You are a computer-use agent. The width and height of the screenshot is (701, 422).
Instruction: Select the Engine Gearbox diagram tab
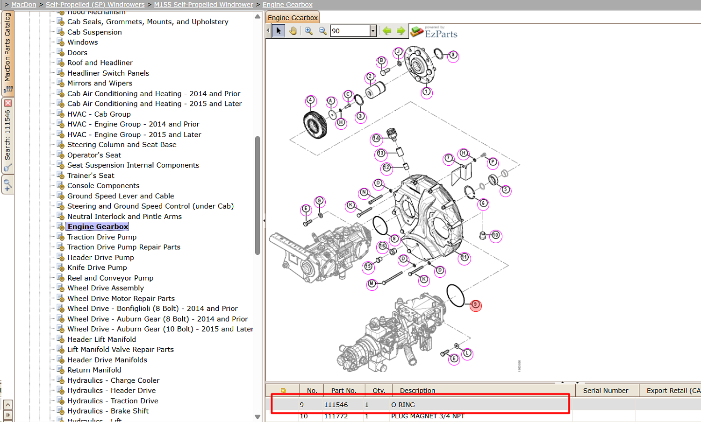point(293,18)
